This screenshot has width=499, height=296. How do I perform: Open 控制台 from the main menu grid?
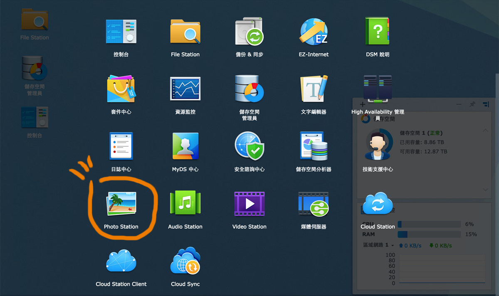pos(121,31)
